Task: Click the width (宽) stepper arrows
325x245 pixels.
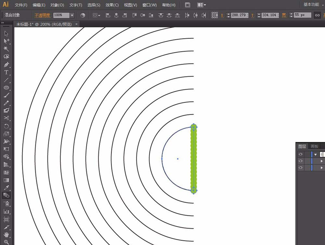Action: (291, 15)
